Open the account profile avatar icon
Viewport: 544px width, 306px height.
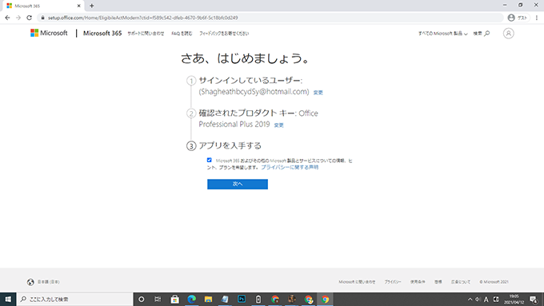(508, 34)
